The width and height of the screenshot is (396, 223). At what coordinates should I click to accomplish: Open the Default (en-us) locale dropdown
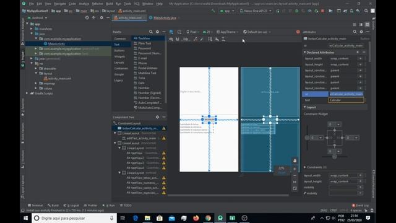(x=257, y=32)
